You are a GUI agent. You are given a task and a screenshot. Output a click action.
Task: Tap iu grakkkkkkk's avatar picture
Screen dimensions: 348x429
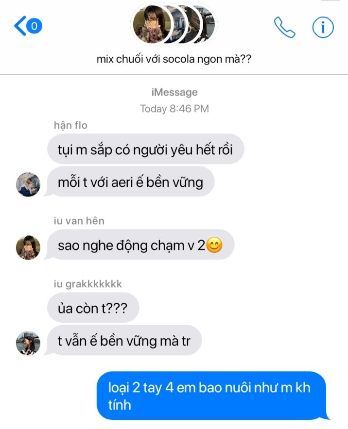click(28, 343)
